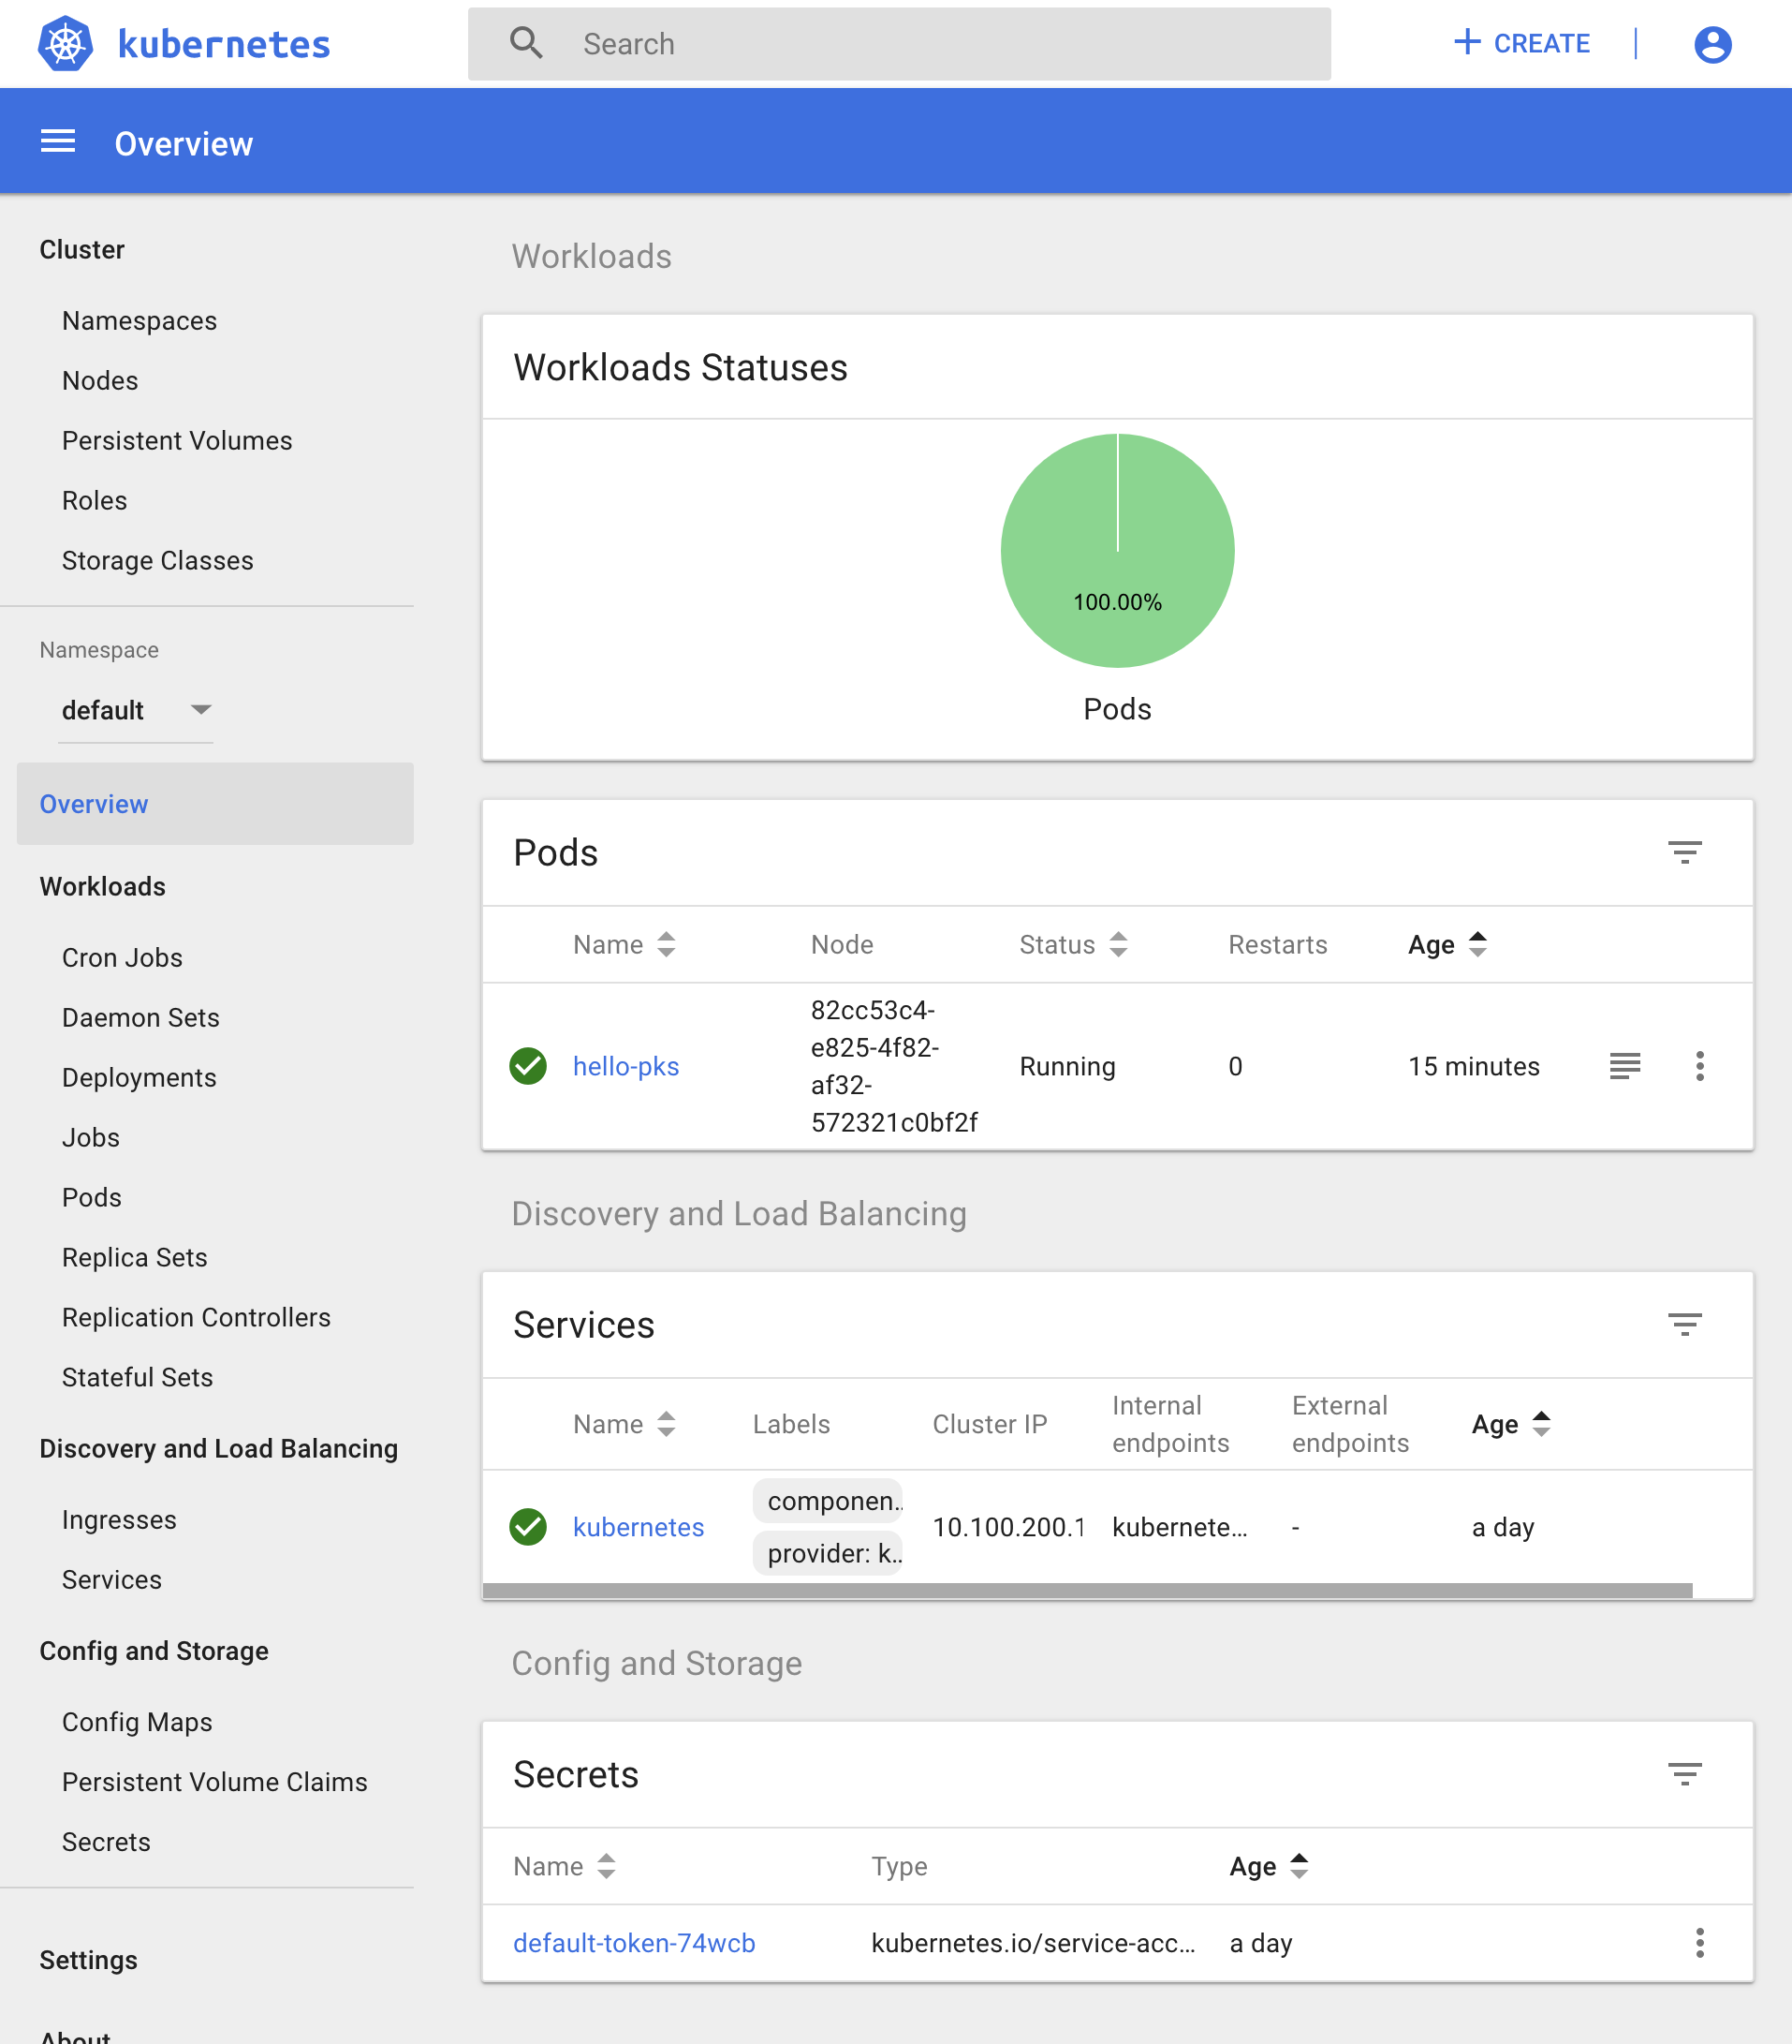Image resolution: width=1792 pixels, height=2044 pixels.
Task: Click the 'component' label chip
Action: pos(828,1501)
